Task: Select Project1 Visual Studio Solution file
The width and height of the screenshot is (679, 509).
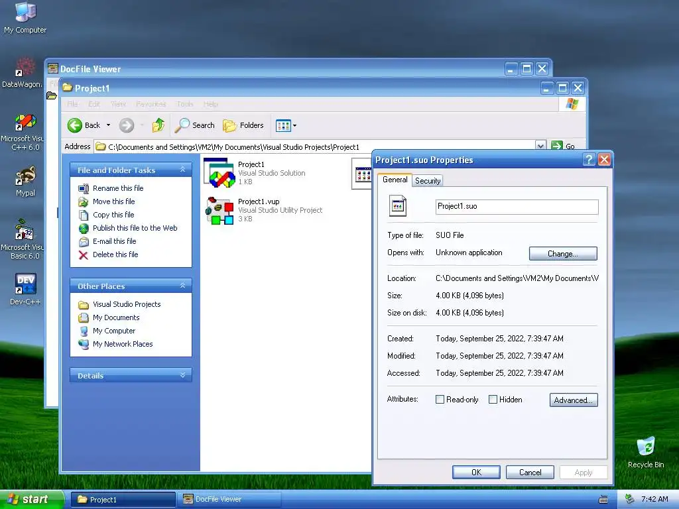Action: pyautogui.click(x=255, y=173)
